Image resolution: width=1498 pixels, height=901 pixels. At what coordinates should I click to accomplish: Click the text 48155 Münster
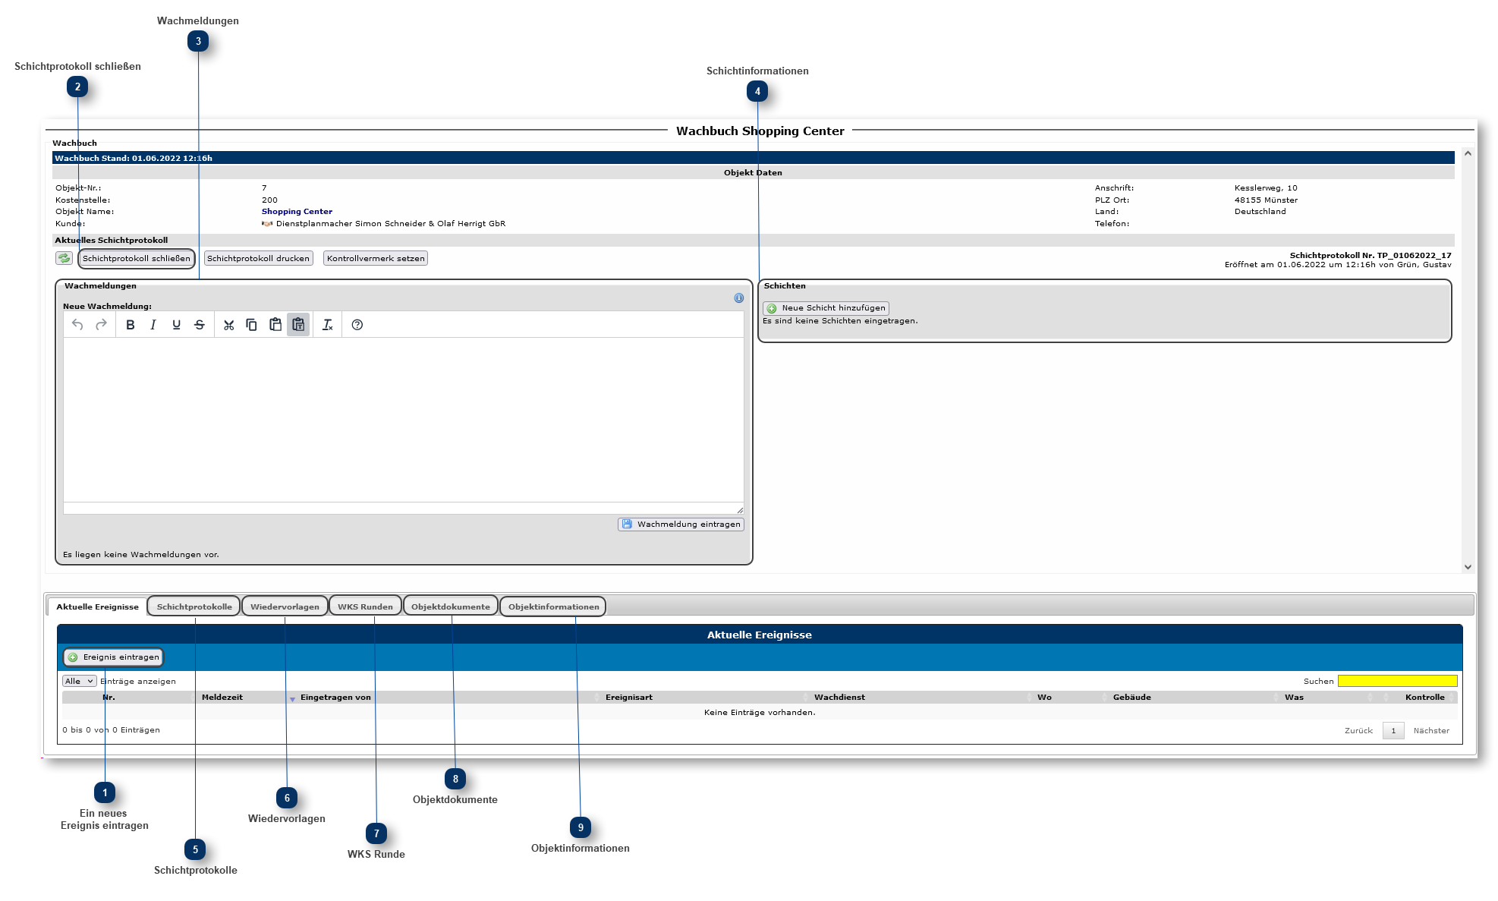click(x=1266, y=200)
